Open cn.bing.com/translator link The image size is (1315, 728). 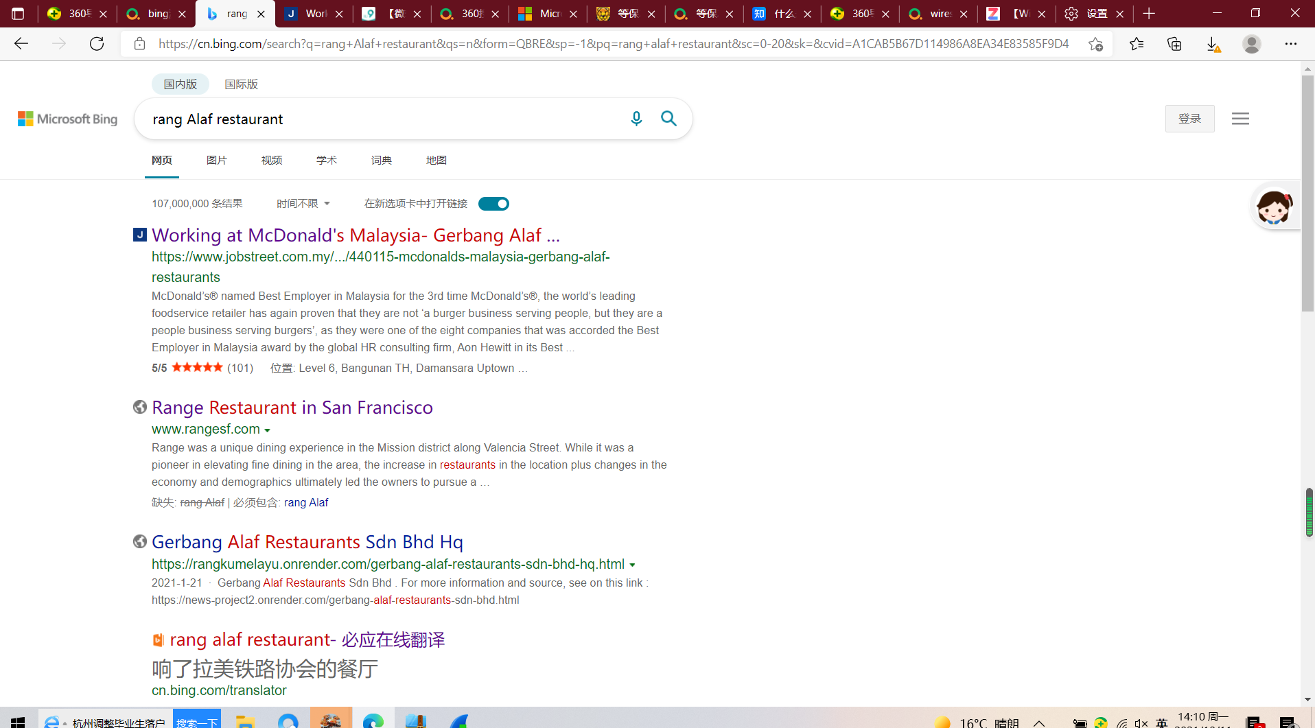coord(219,690)
